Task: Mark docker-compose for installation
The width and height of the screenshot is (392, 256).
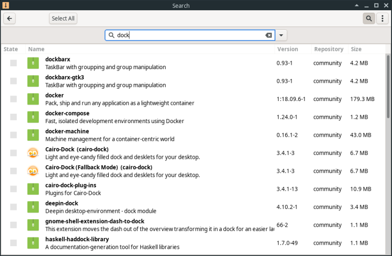Action: click(x=14, y=117)
